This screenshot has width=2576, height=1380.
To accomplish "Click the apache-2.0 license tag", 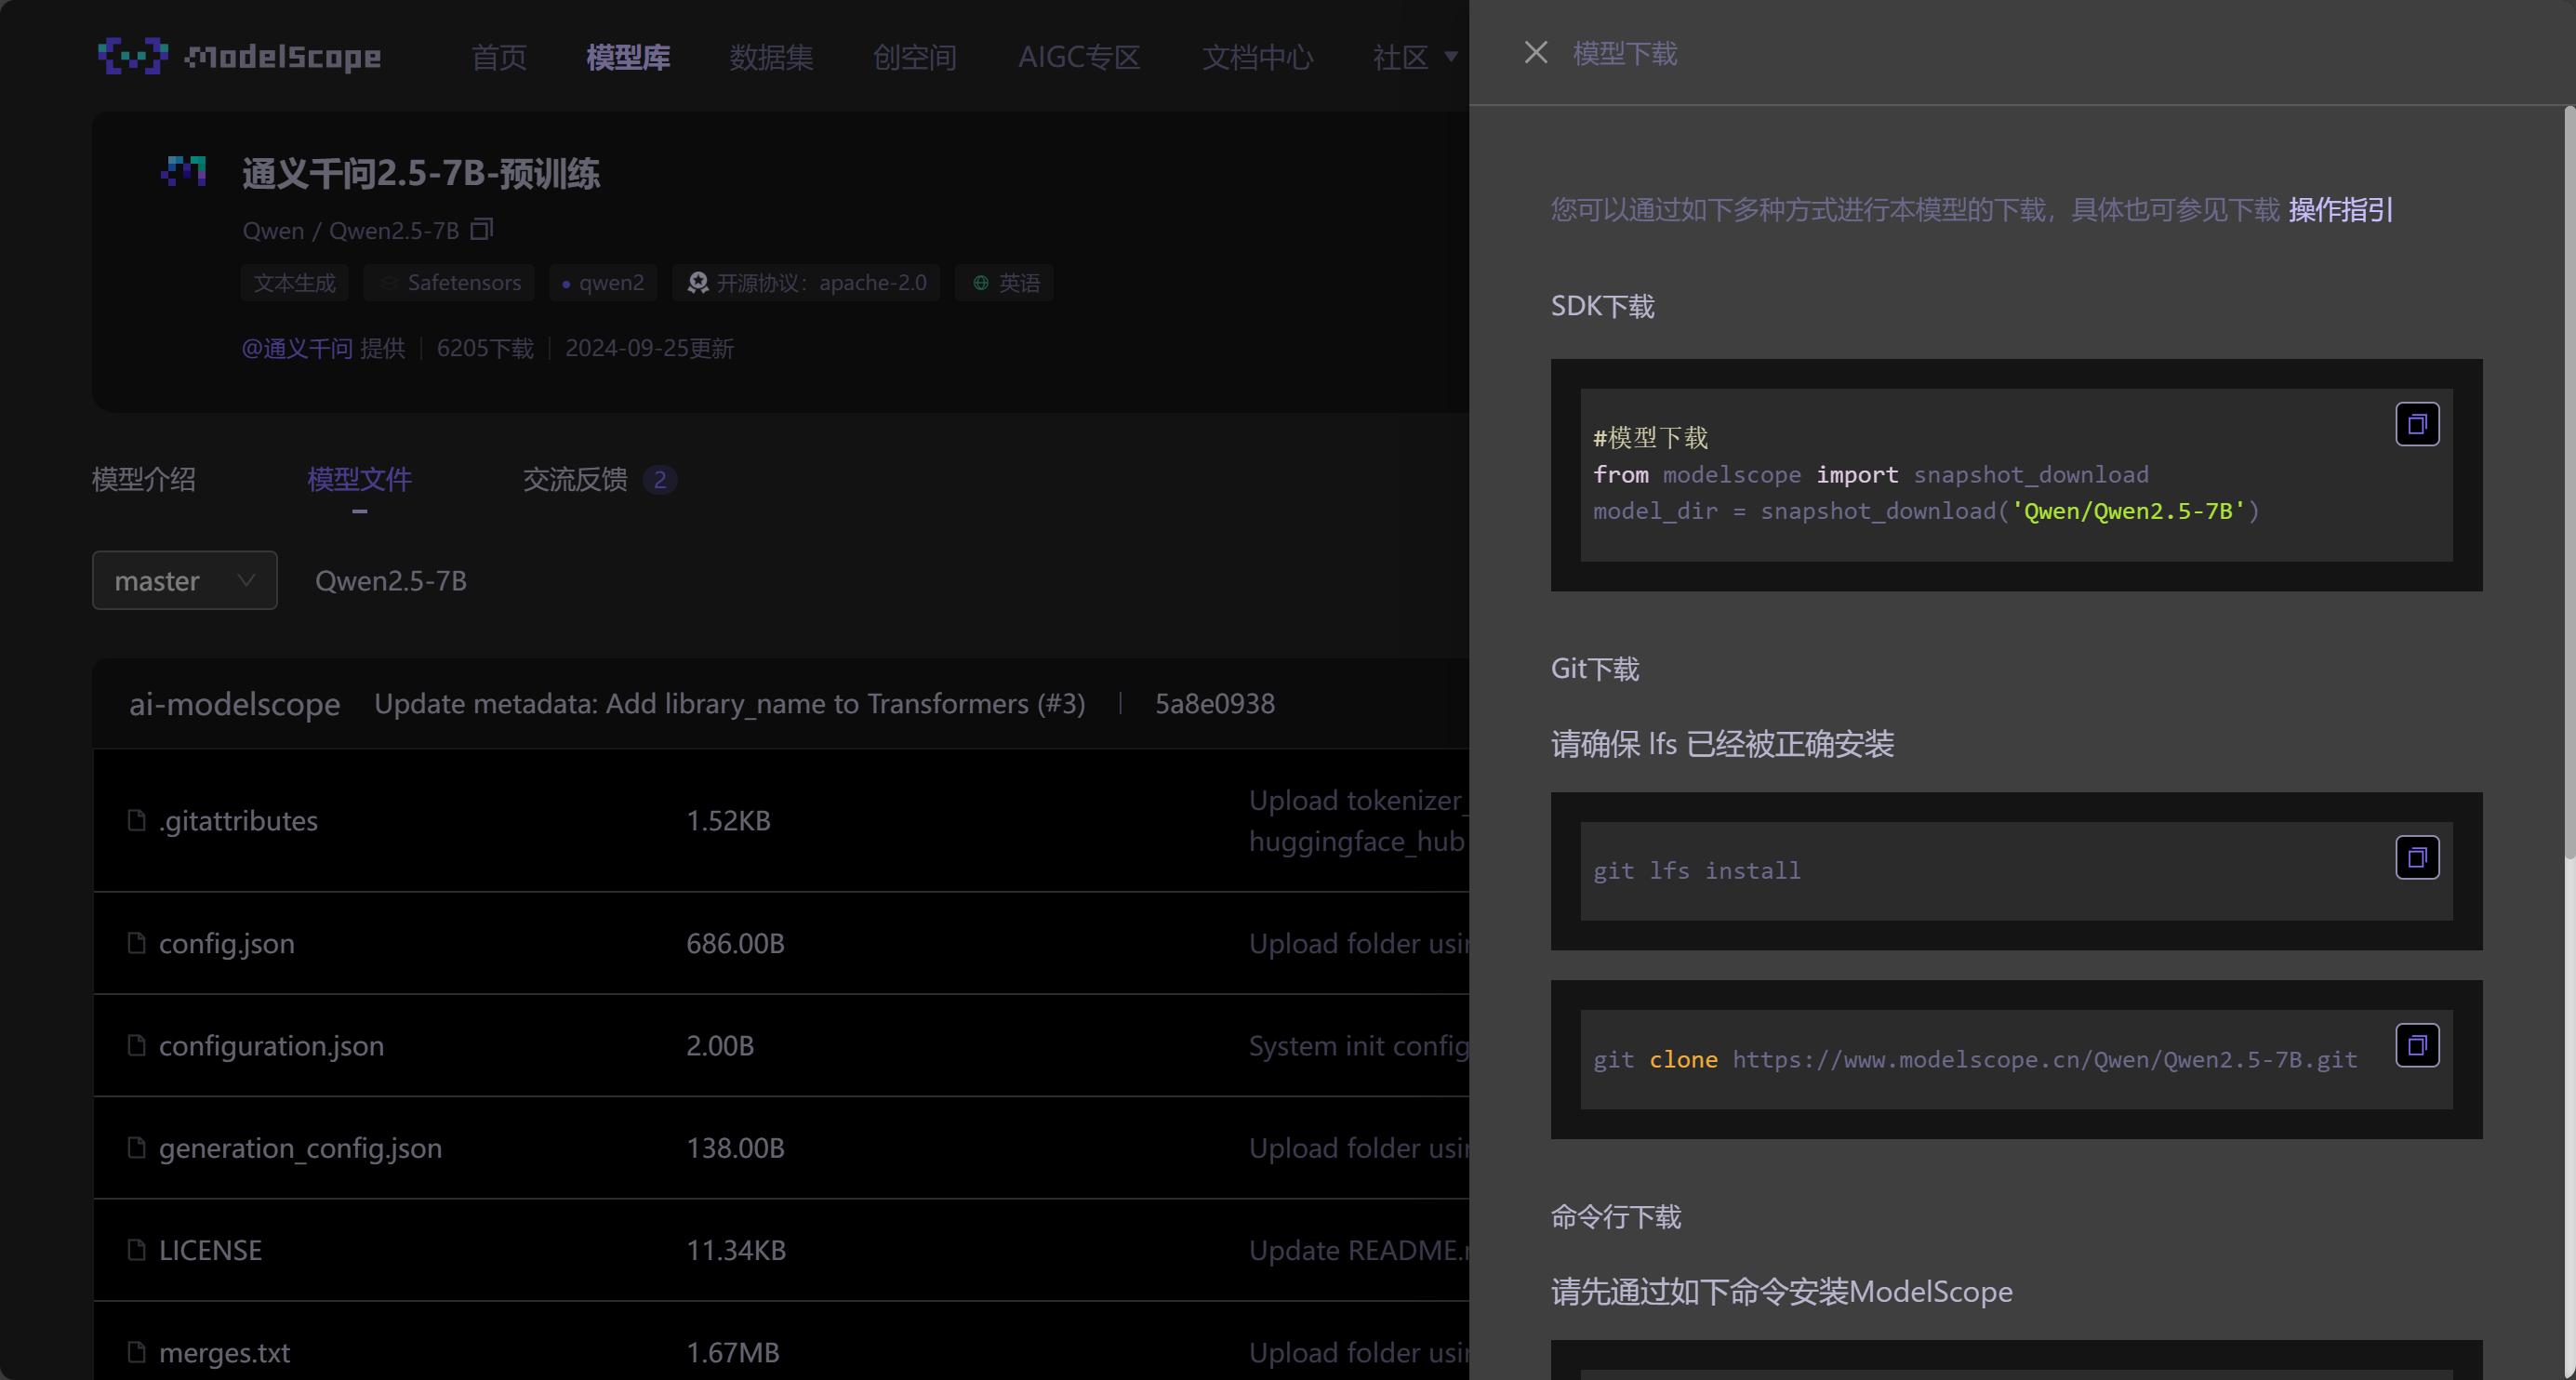I will pyautogui.click(x=807, y=283).
